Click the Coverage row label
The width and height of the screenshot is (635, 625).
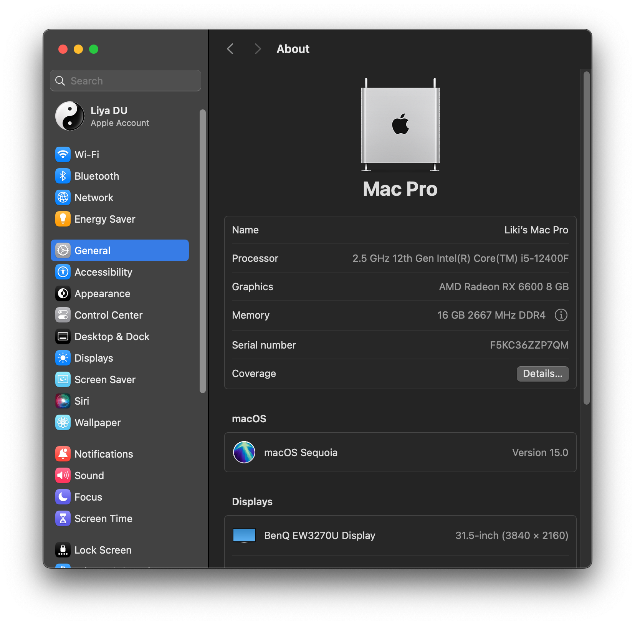(254, 374)
